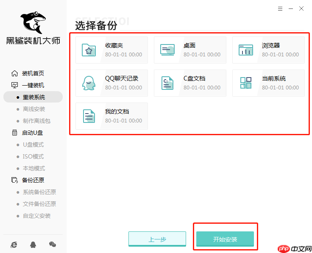Select the 收藏夹 label

click(x=114, y=45)
